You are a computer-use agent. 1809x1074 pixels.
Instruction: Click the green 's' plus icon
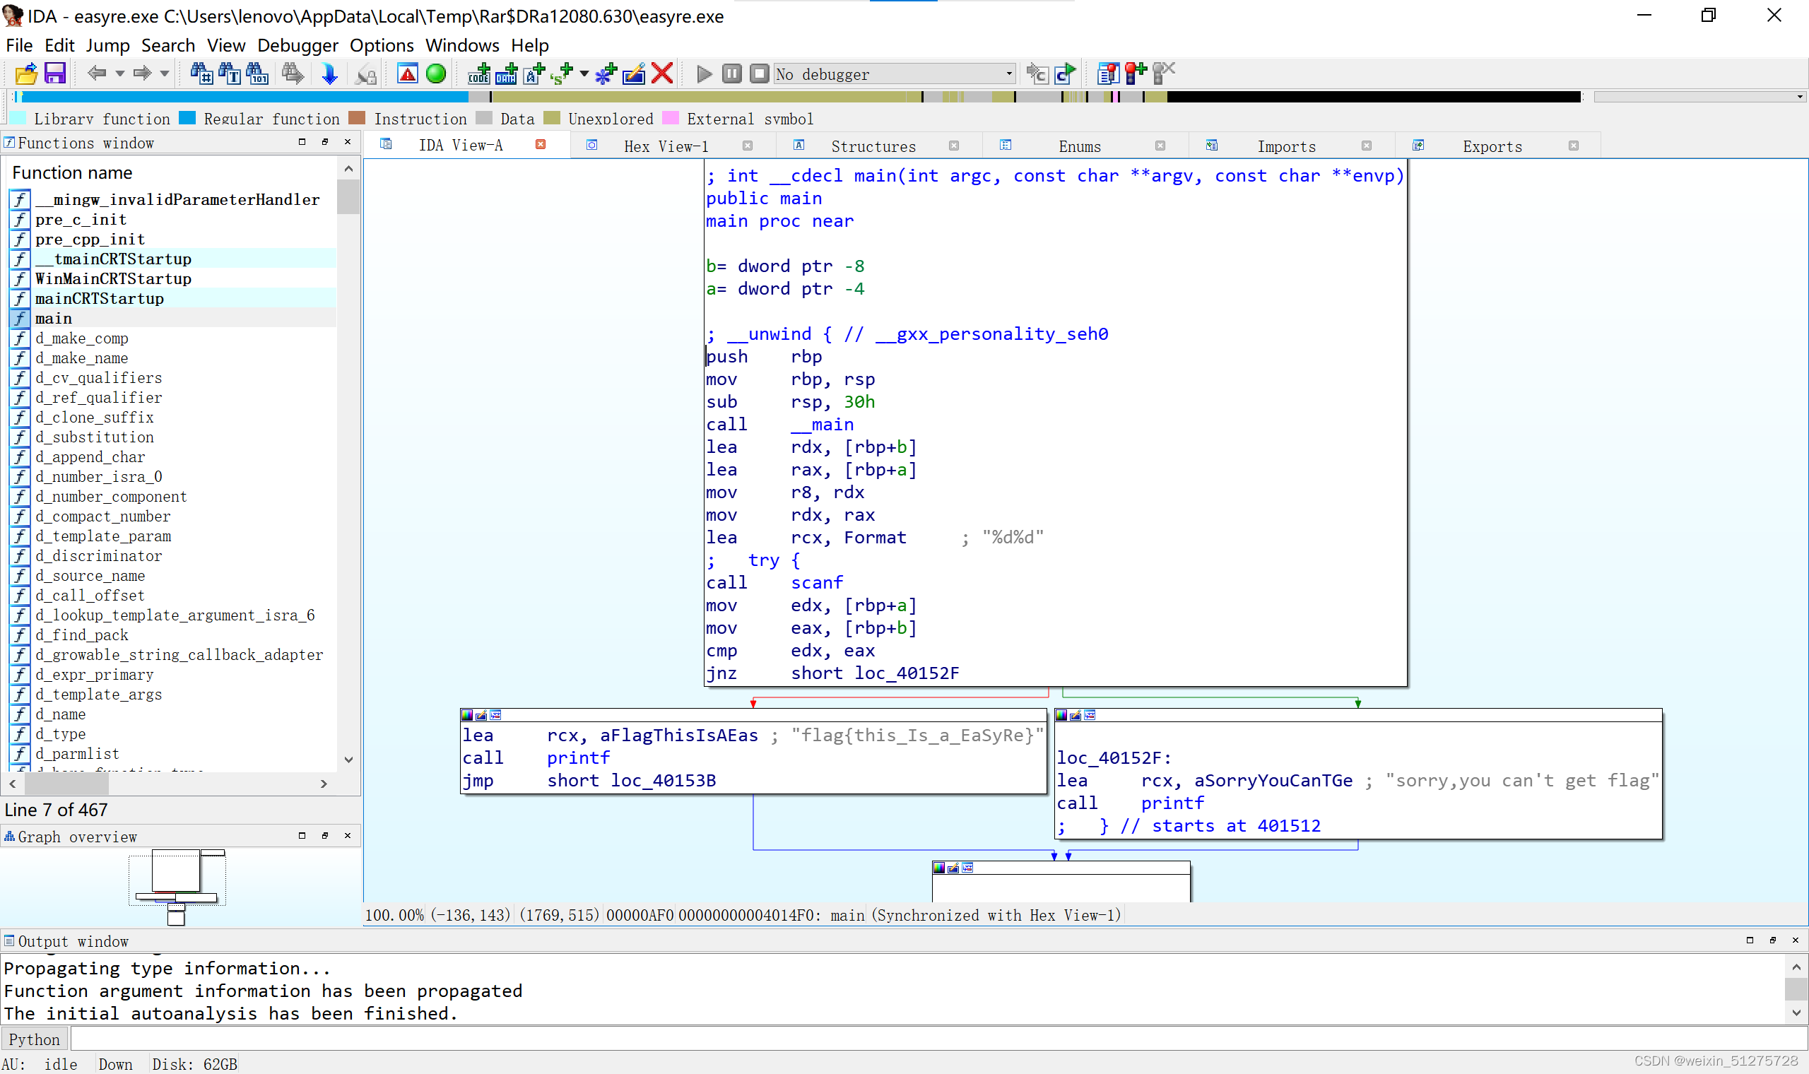tap(562, 73)
